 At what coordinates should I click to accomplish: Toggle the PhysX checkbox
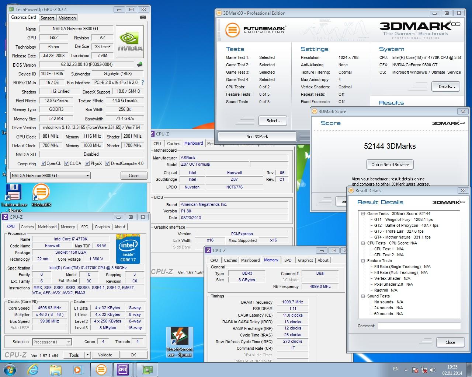tap(87, 163)
